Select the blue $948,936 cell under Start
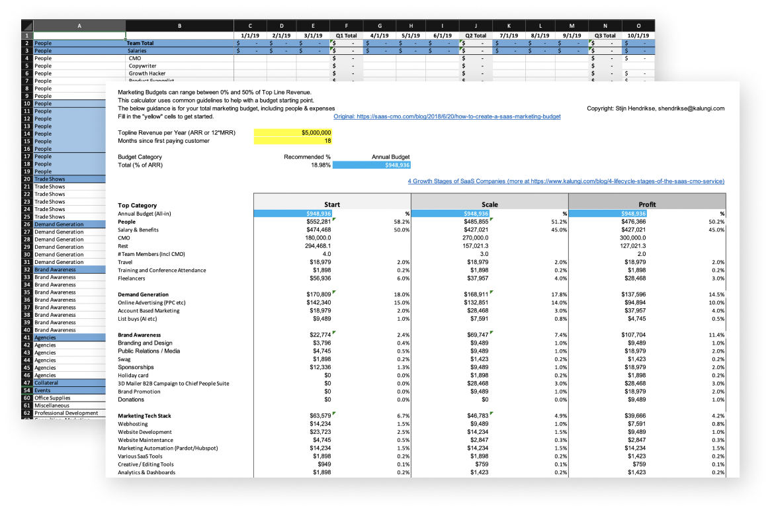This screenshot has height=510, width=770. [292, 214]
